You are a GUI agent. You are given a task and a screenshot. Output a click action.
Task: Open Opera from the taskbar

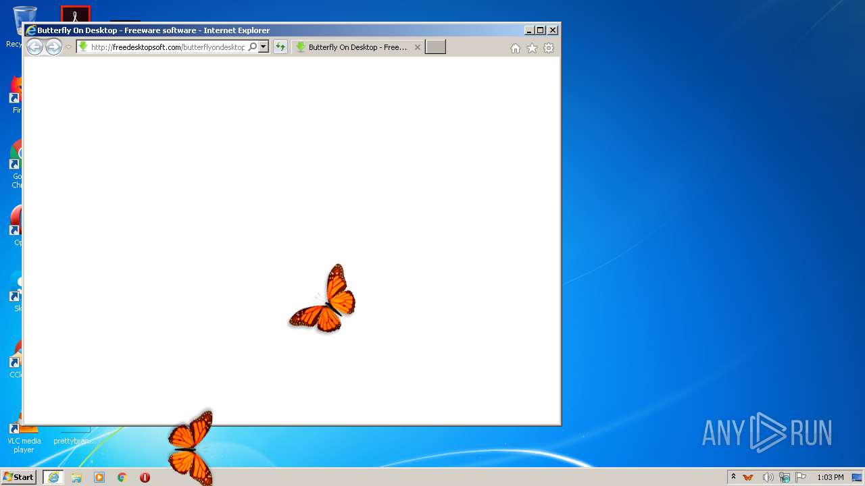click(145, 477)
